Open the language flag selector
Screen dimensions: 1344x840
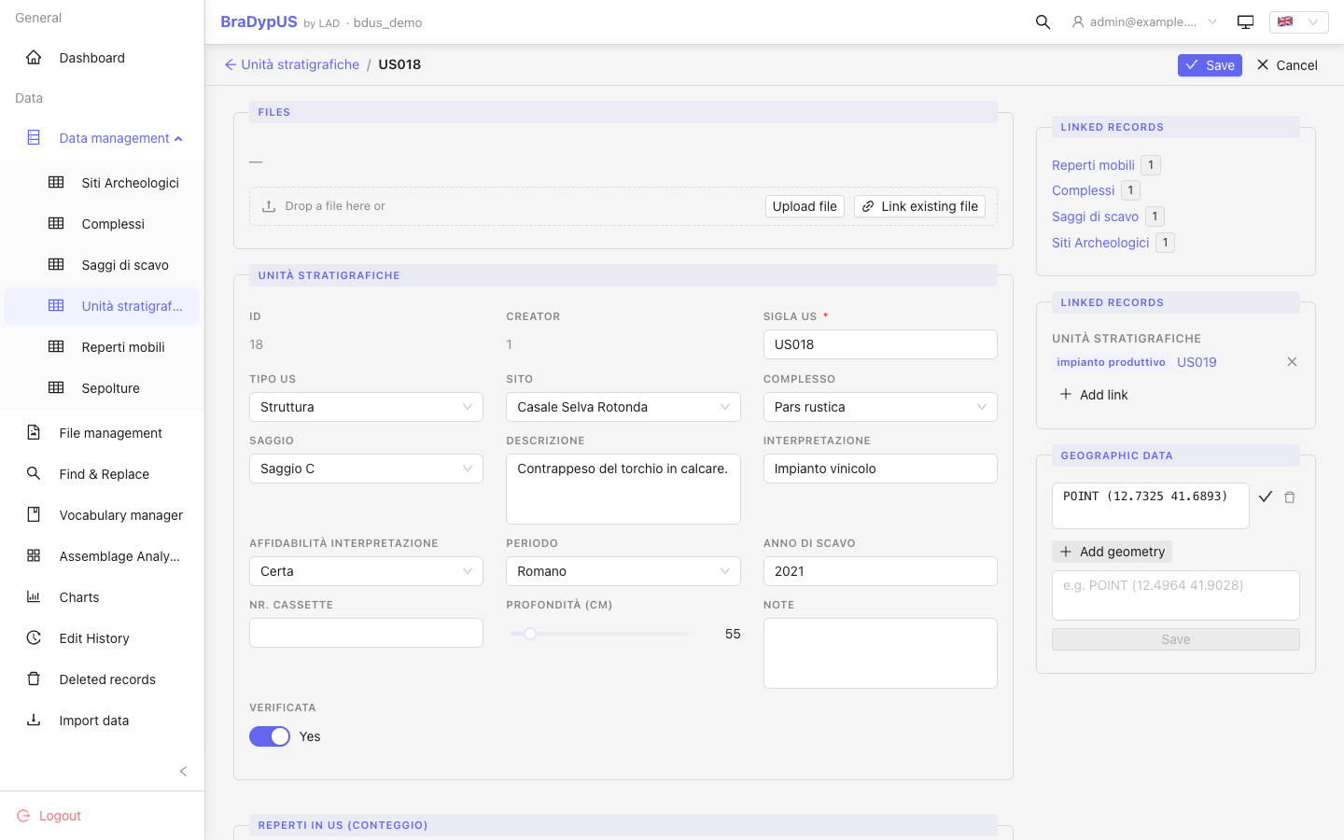point(1298,21)
